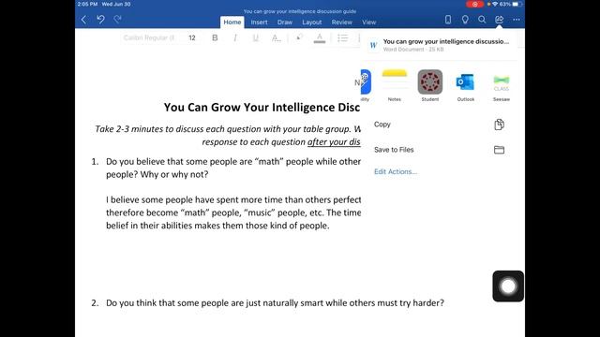The width and height of the screenshot is (600, 337).
Task: Open the Insert tab
Action: pyautogui.click(x=259, y=22)
